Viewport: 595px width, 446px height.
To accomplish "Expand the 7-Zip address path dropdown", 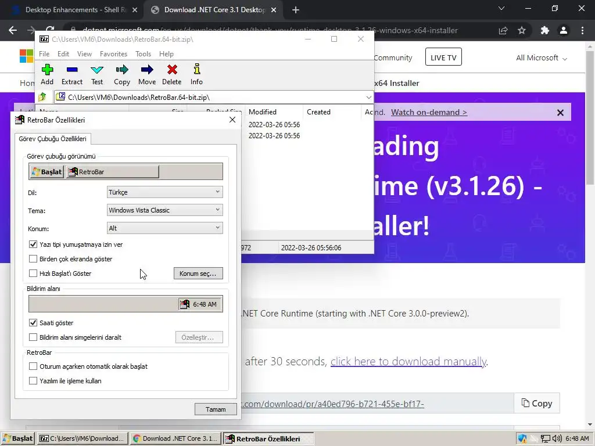I will click(x=368, y=98).
